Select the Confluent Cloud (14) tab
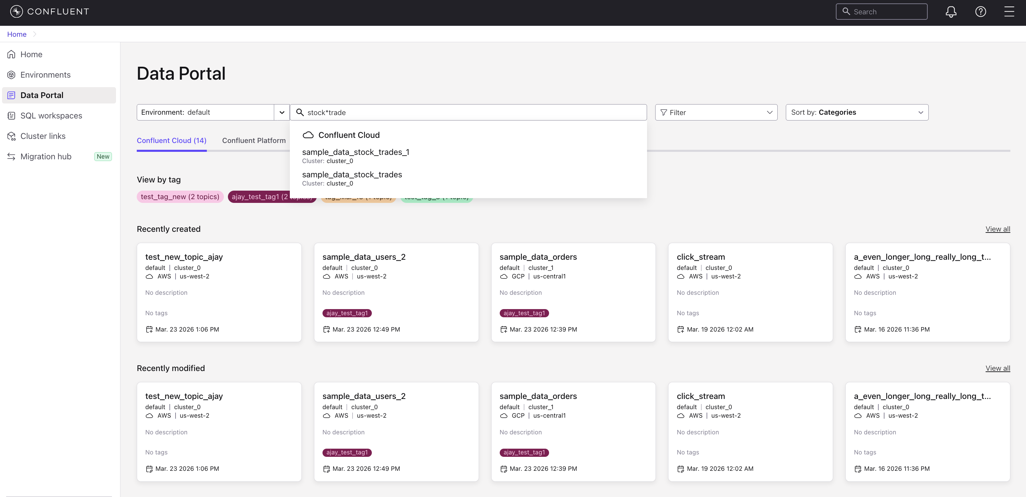This screenshot has width=1026, height=497. coord(171,140)
